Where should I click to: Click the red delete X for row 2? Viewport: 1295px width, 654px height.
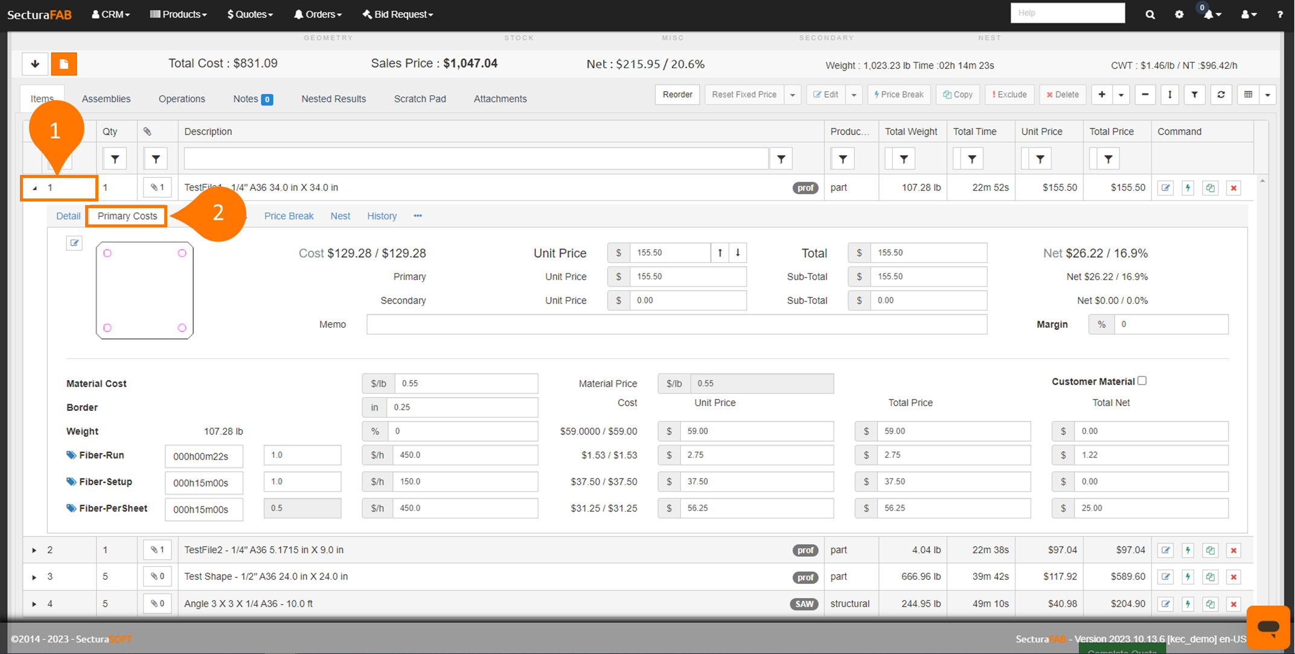tap(1233, 550)
